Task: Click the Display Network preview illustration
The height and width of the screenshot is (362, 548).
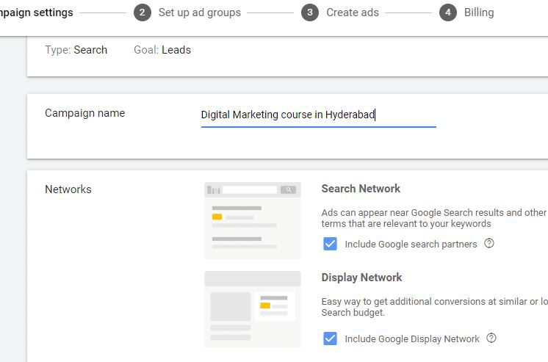Action: point(252,309)
